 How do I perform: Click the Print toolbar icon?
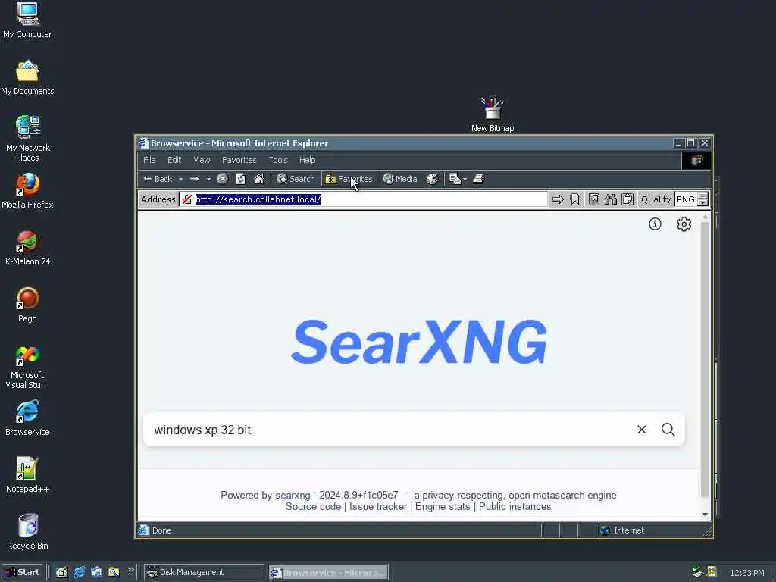pyautogui.click(x=478, y=179)
